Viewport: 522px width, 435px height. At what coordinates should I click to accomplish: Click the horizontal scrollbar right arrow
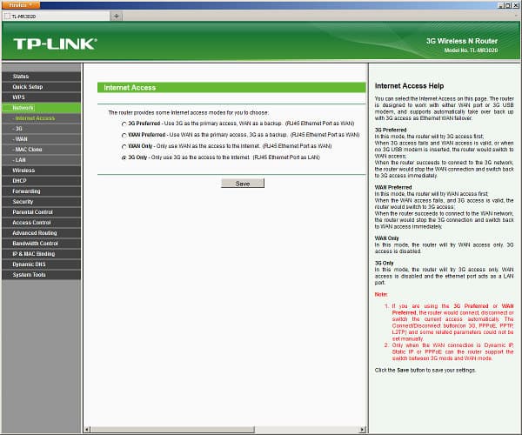pos(363,430)
